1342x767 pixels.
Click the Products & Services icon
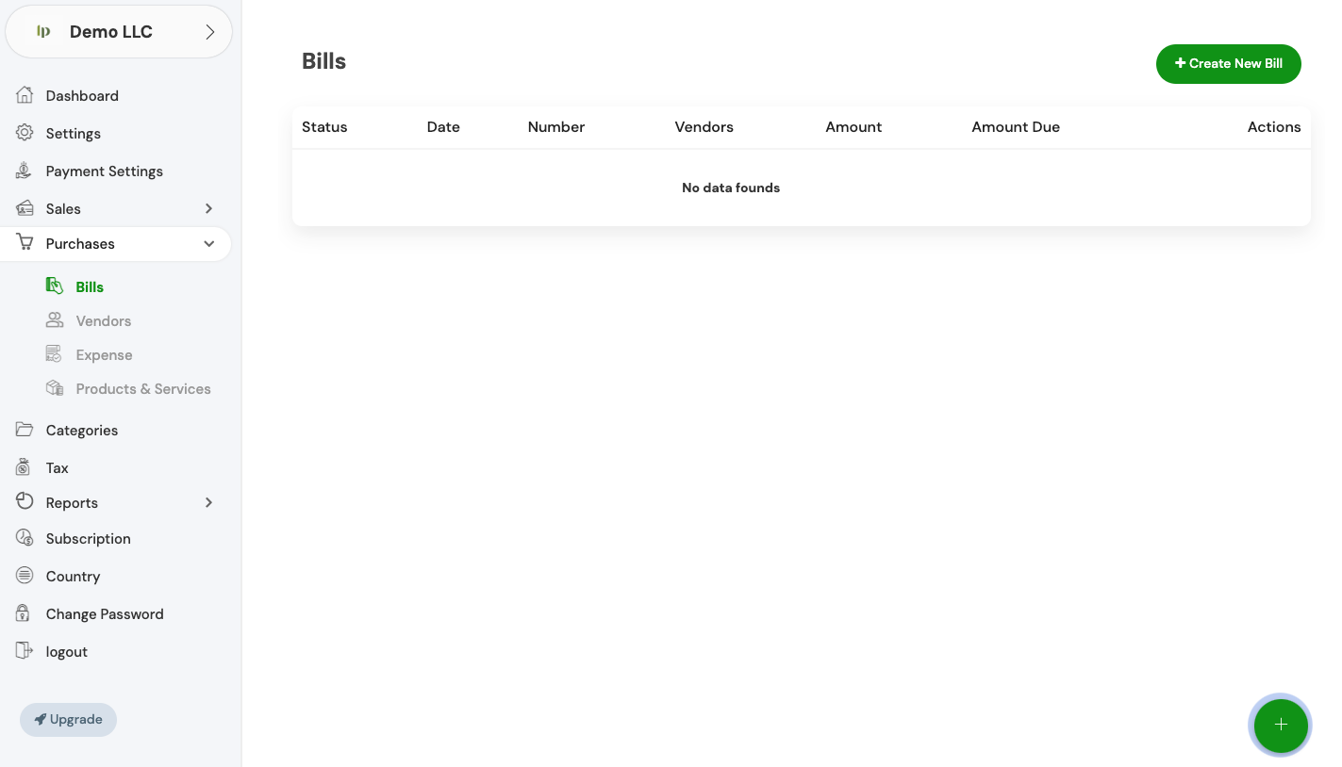coord(55,388)
